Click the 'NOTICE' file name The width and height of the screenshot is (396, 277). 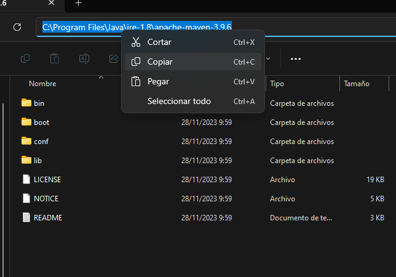coord(46,199)
